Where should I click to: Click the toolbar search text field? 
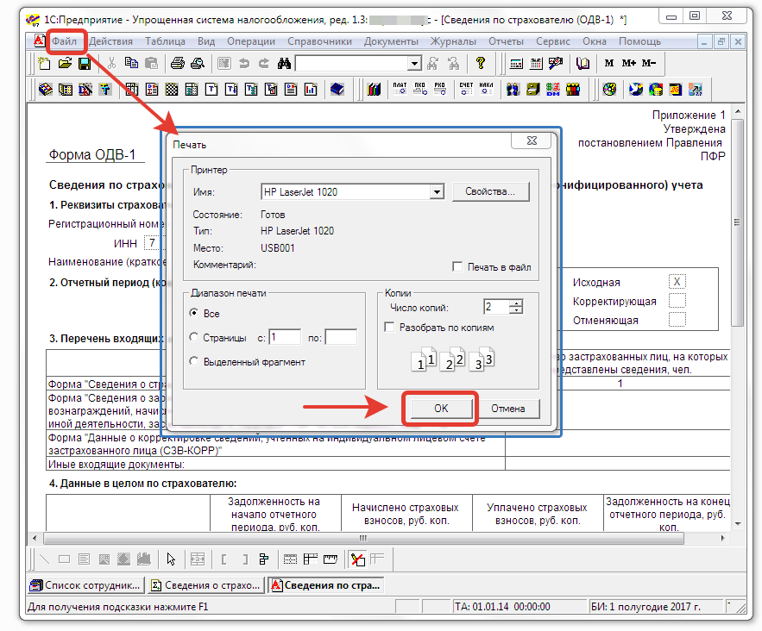pos(351,63)
